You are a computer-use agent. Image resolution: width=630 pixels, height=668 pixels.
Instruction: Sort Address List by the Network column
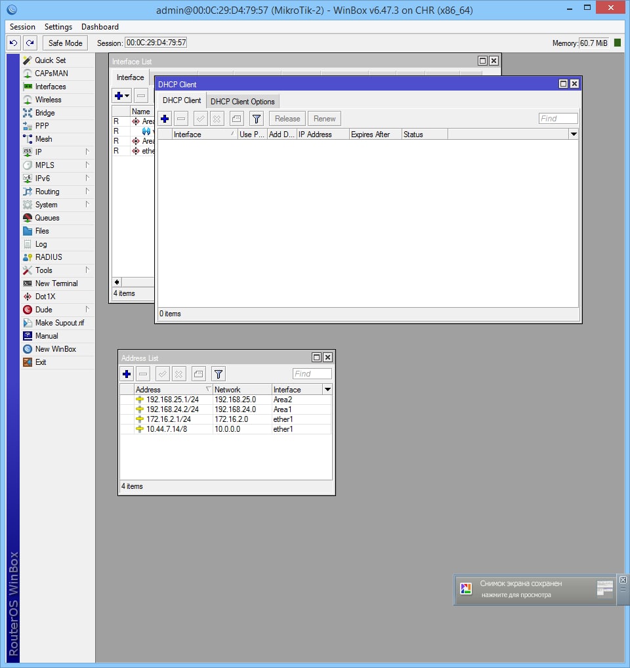pos(242,389)
